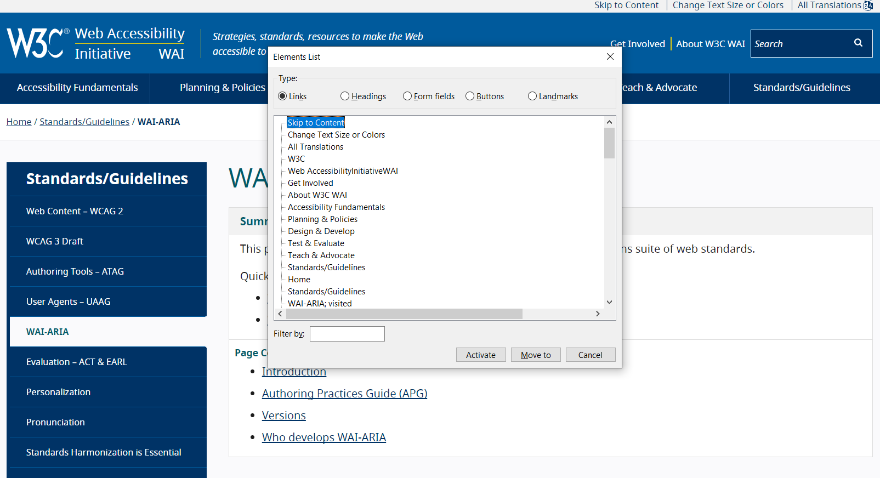Select the Headings radio button
The width and height of the screenshot is (880, 478).
[345, 96]
